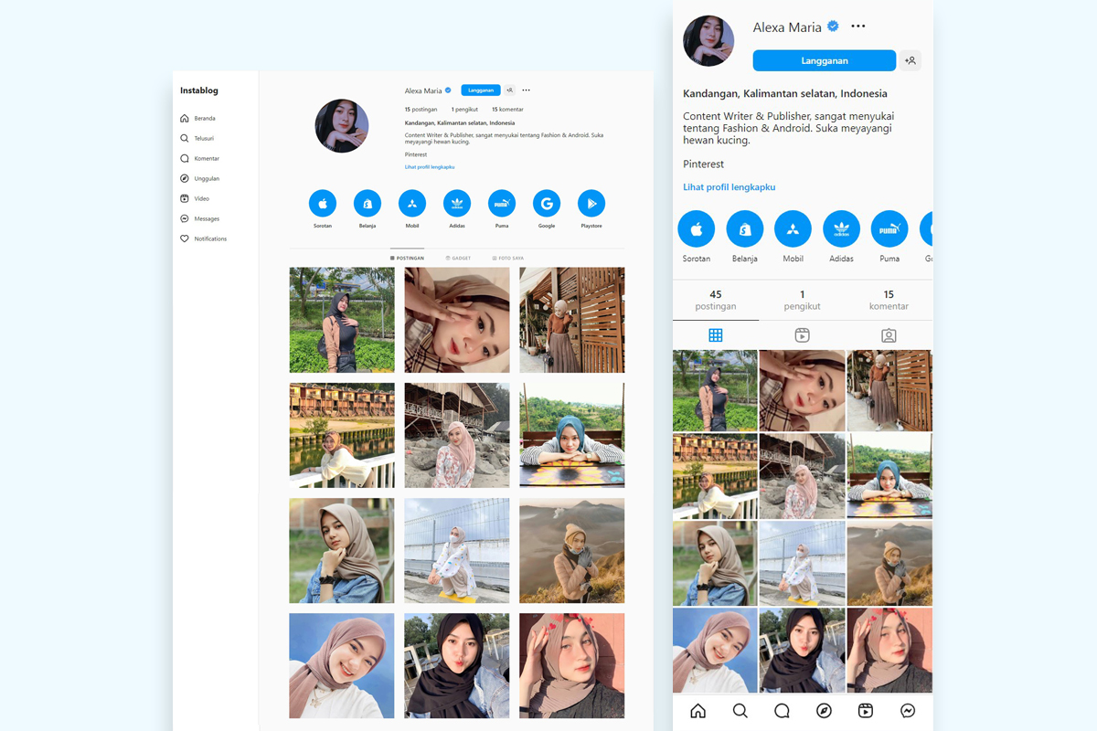Tap the search icon in mobile bottom bar
This screenshot has height=731, width=1097.
click(x=740, y=711)
